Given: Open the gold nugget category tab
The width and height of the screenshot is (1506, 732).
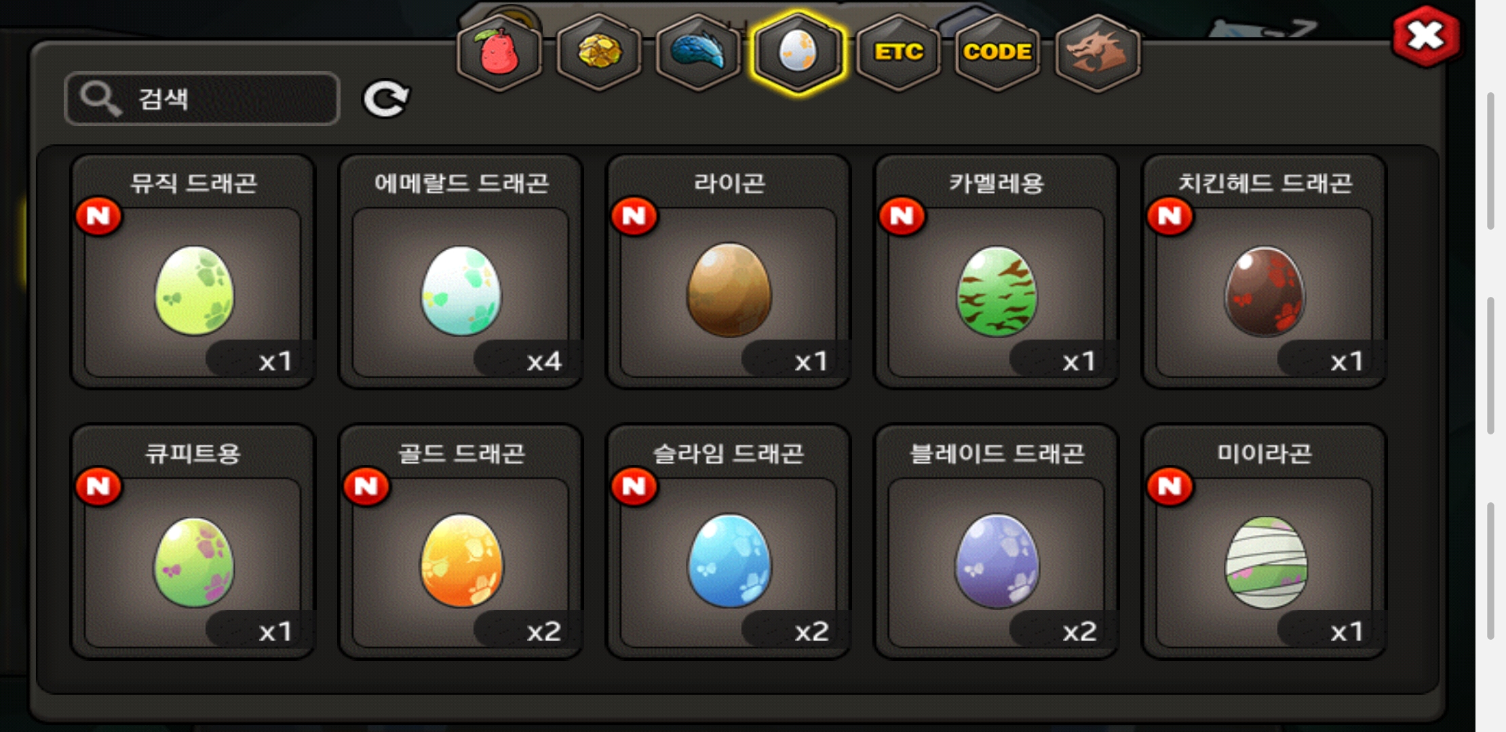Looking at the screenshot, I should point(599,53).
